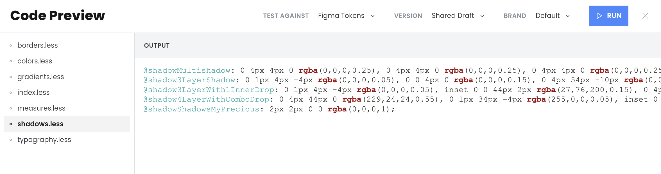Click the @shadowMultishadow variable name
Viewport: 661px width, 174px height.
coord(187,70)
